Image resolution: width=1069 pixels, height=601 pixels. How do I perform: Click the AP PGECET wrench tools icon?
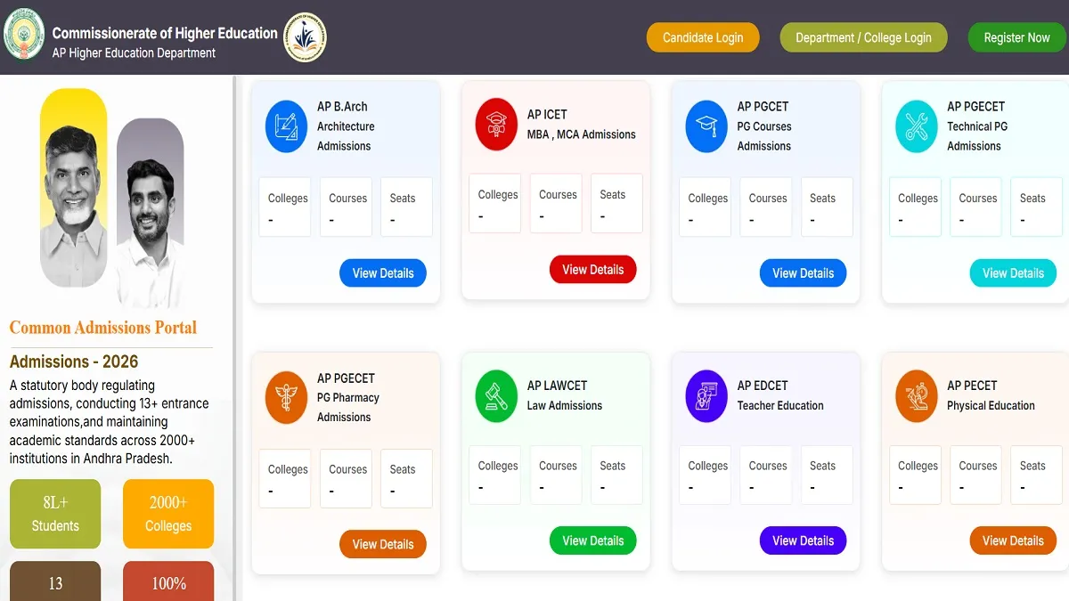(x=917, y=126)
